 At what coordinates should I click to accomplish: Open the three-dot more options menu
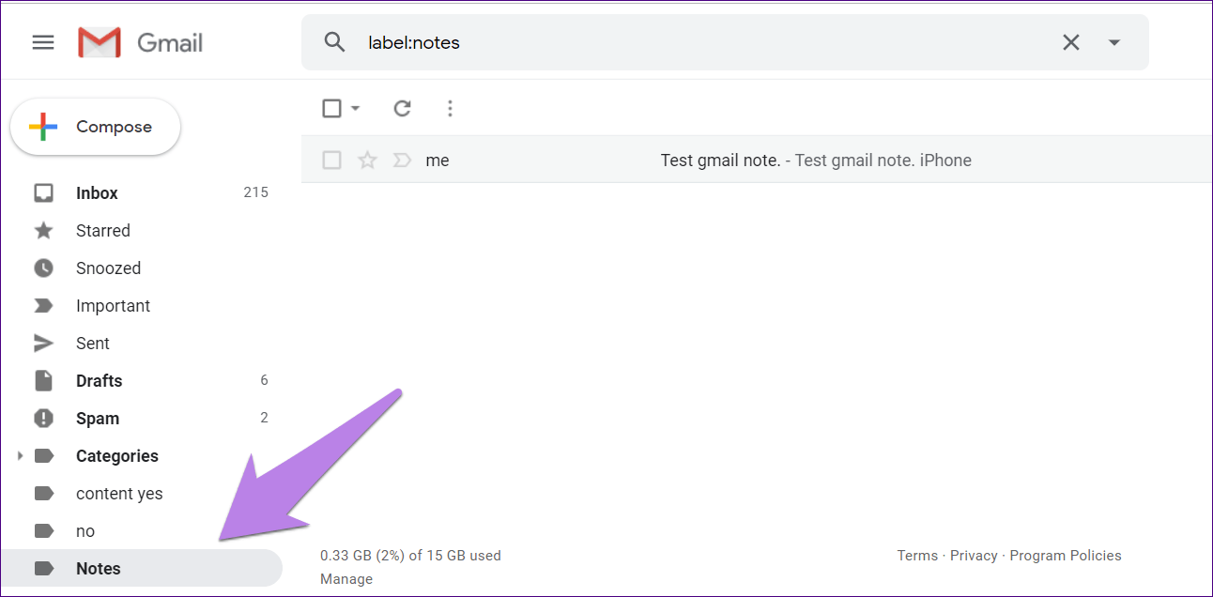450,109
